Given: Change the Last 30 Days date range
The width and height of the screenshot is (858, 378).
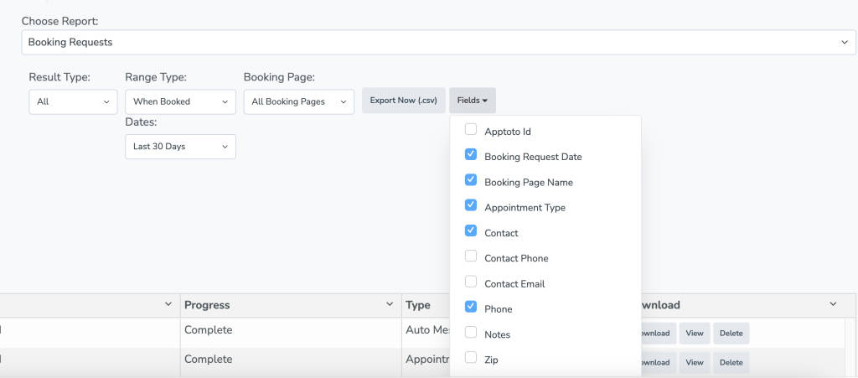Looking at the screenshot, I should click(x=180, y=147).
